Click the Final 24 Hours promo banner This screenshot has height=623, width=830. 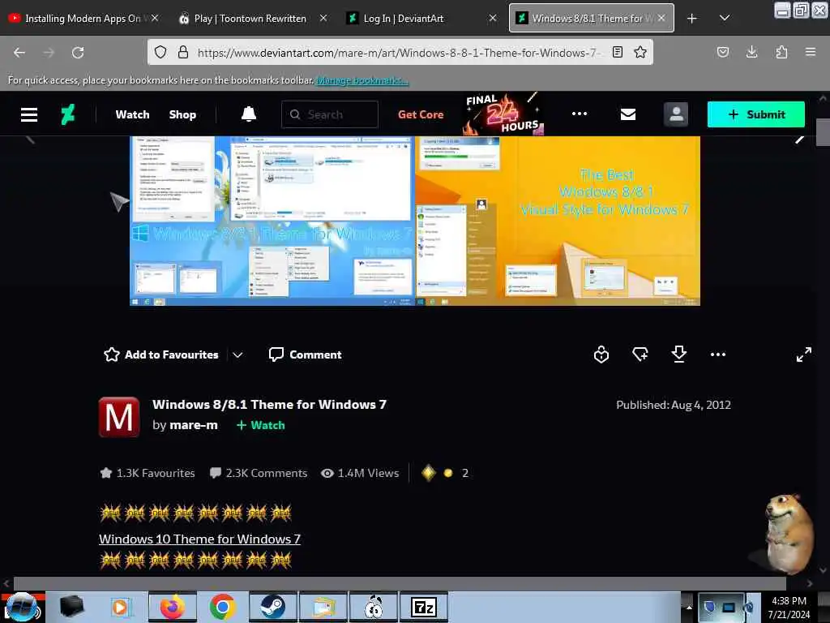[x=503, y=114]
